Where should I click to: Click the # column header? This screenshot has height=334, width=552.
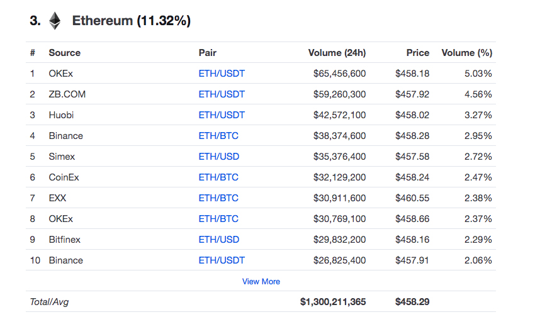coord(32,53)
